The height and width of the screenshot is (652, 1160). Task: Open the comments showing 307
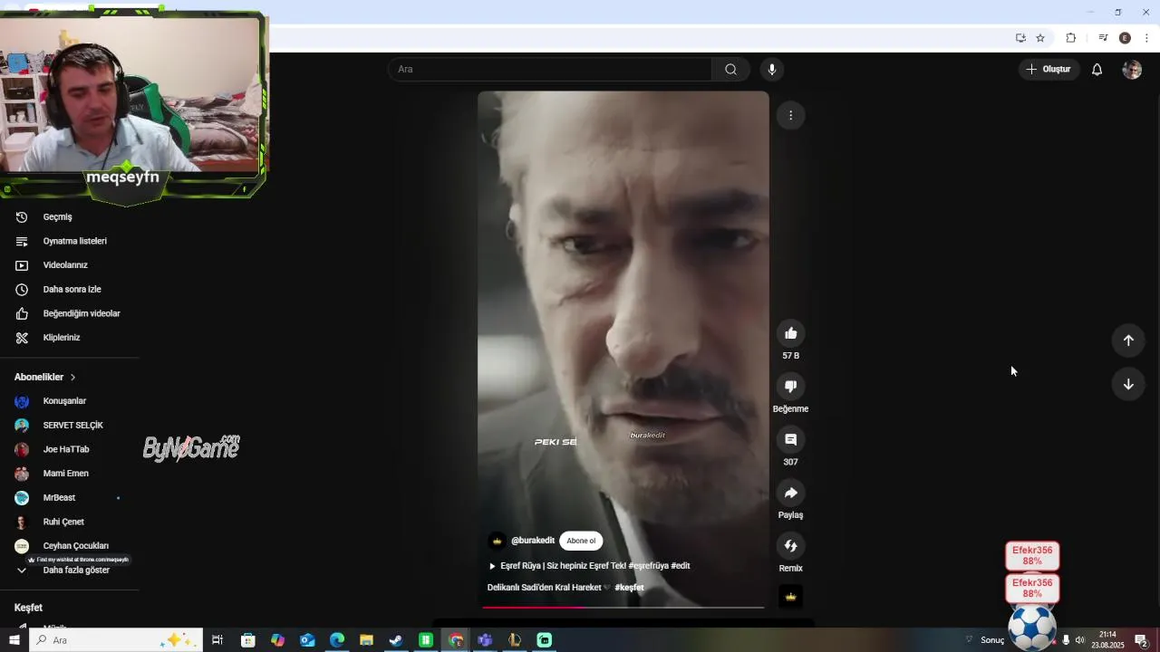coord(790,439)
